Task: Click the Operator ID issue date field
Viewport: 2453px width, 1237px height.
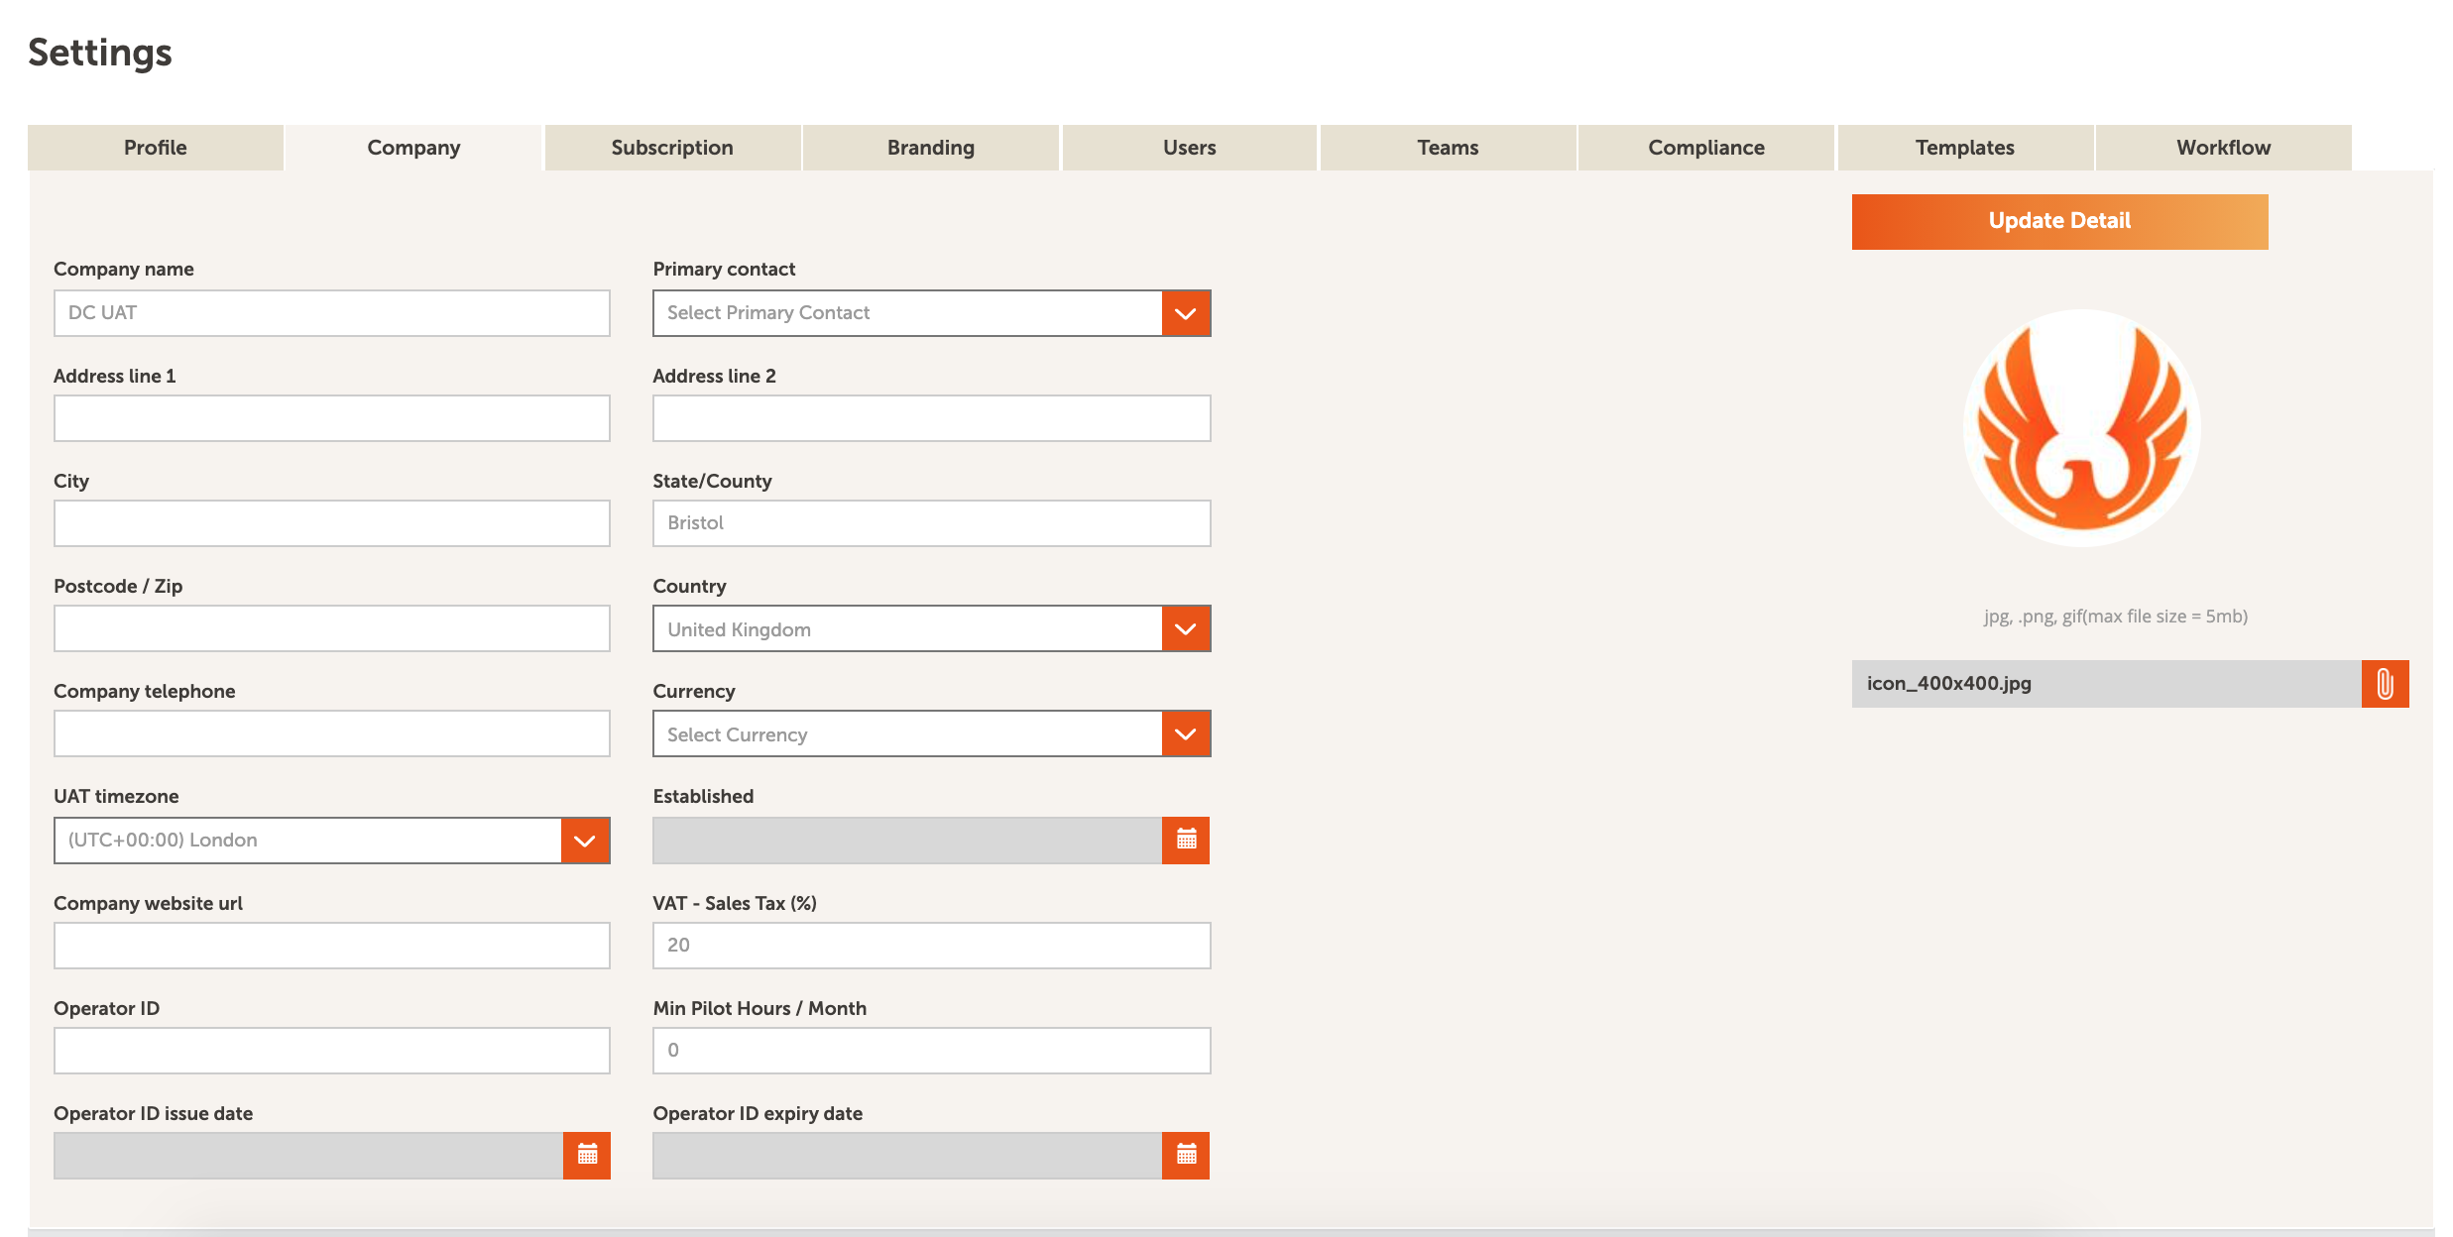Action: (x=308, y=1156)
